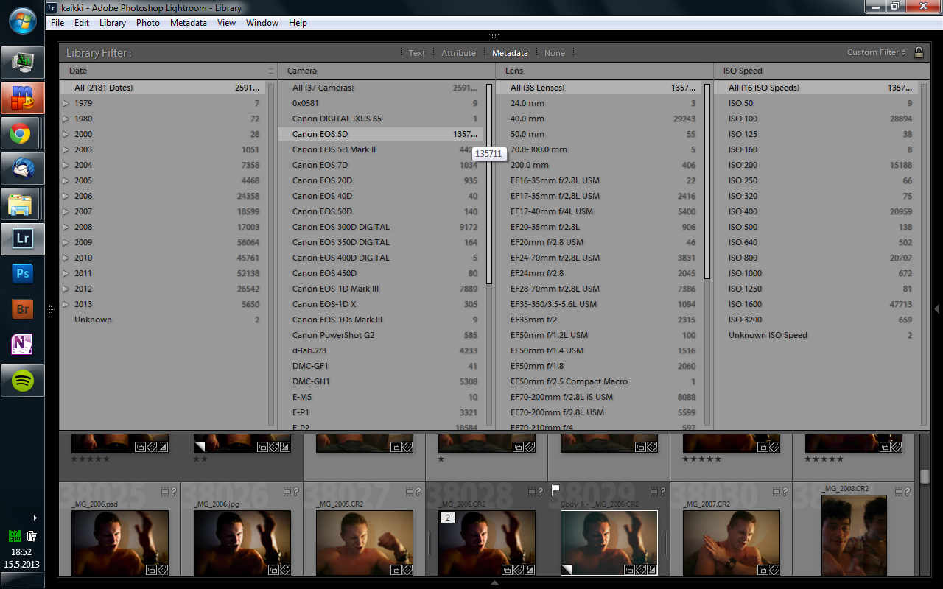Viewport: 943px width, 589px height.
Task: Open the Photo menu
Action: (x=148, y=23)
